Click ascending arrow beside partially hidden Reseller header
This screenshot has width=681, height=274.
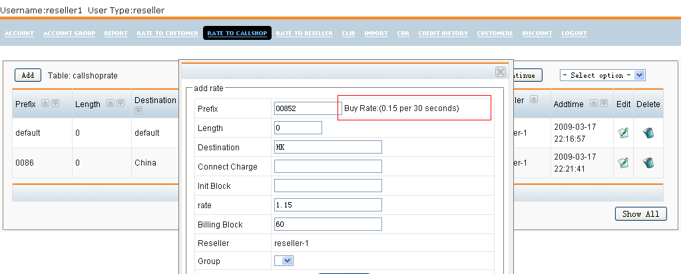click(534, 99)
